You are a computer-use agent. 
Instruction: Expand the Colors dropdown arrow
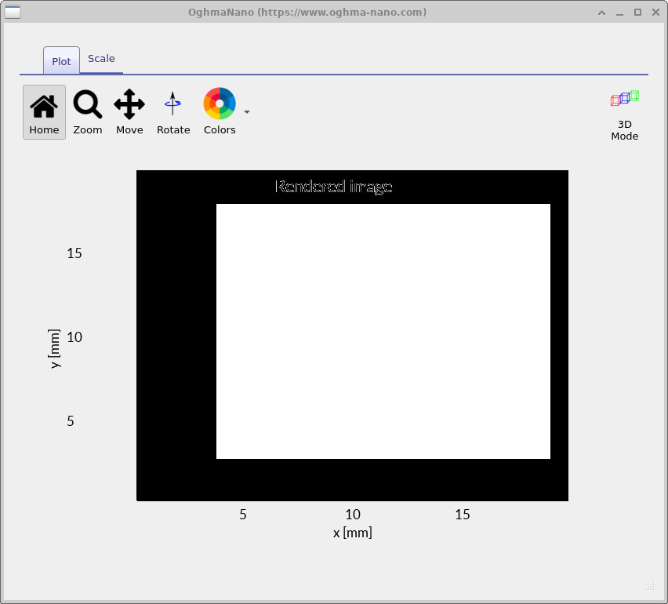247,114
